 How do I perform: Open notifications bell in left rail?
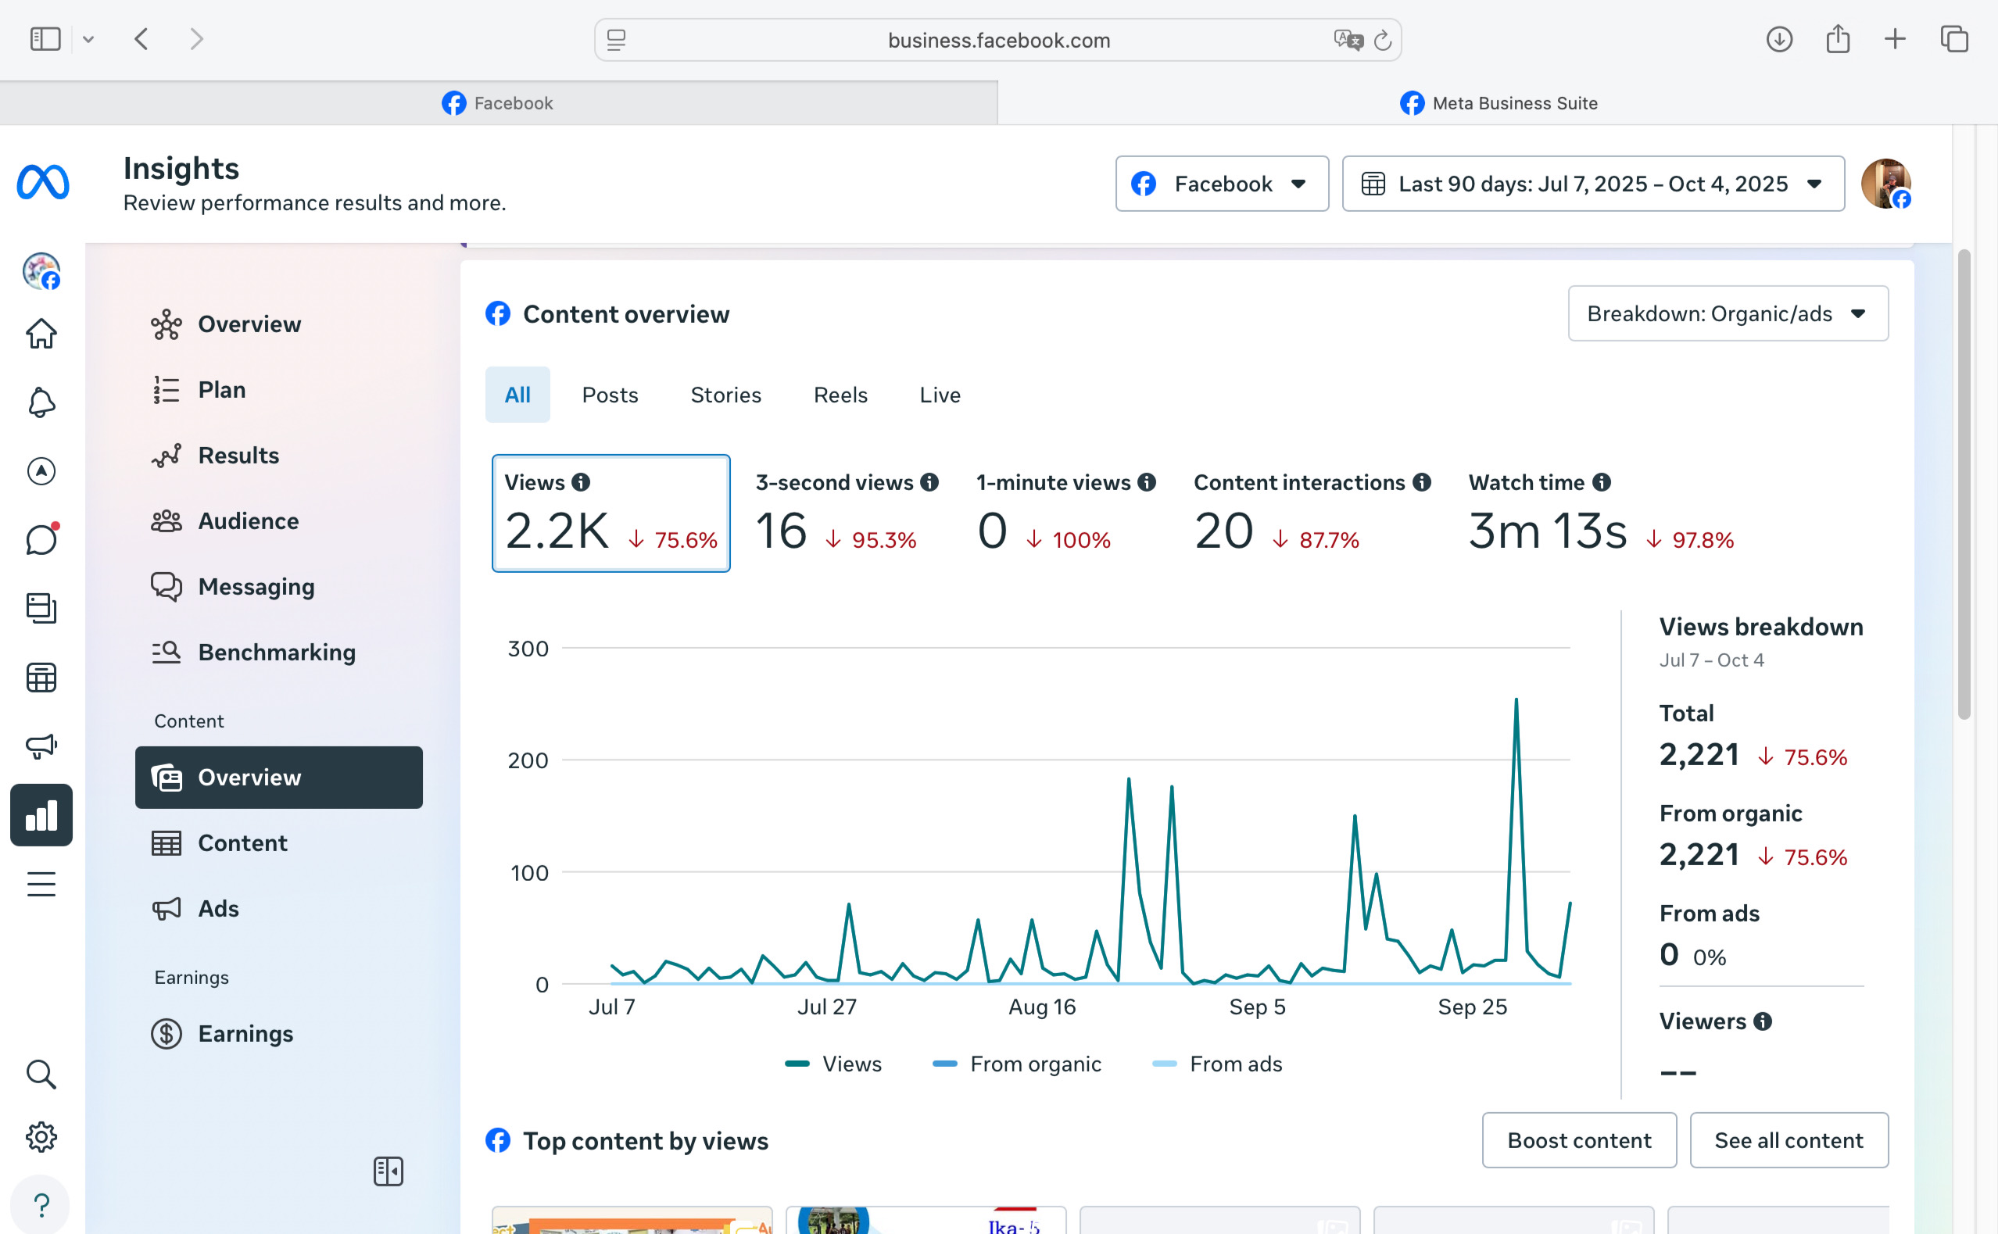tap(41, 402)
